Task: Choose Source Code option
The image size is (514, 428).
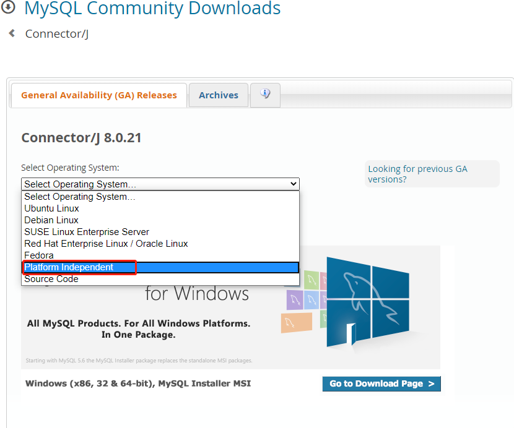Action: (160, 279)
